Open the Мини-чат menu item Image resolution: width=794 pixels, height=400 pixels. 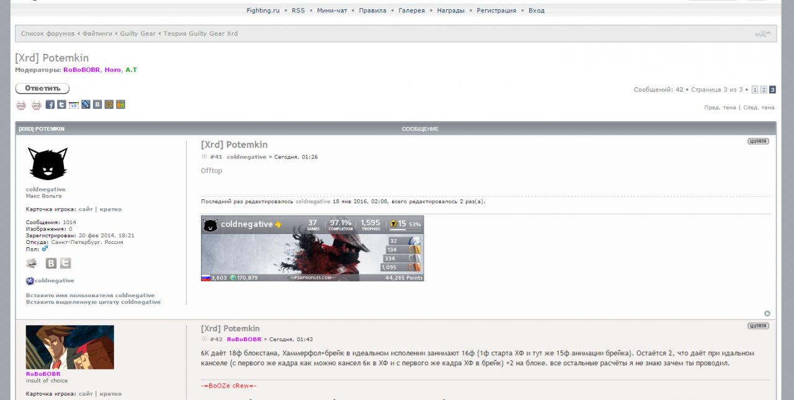(x=332, y=11)
